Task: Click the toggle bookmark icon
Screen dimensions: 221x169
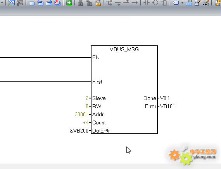Action: 32,3
